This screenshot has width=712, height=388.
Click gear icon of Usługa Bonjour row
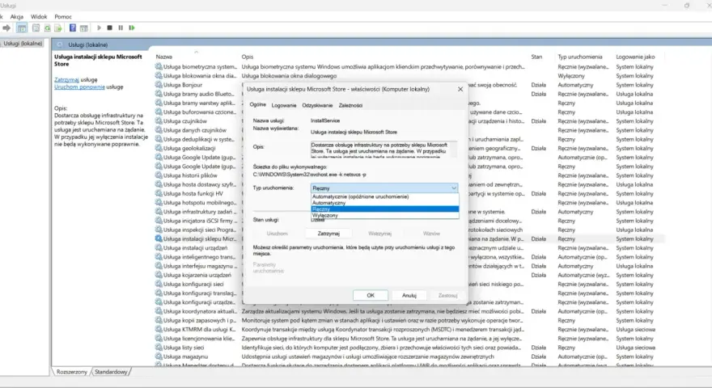tap(159, 85)
